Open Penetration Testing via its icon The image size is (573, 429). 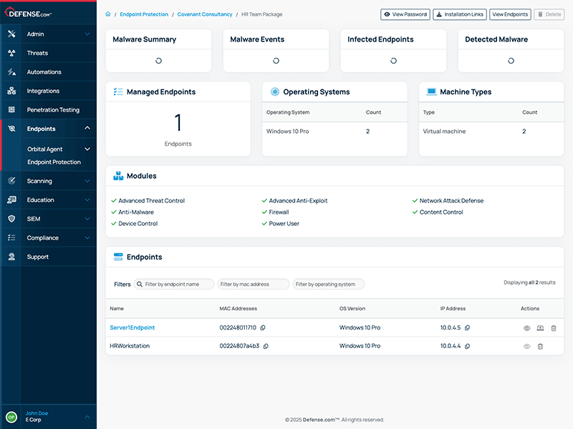pos(11,109)
